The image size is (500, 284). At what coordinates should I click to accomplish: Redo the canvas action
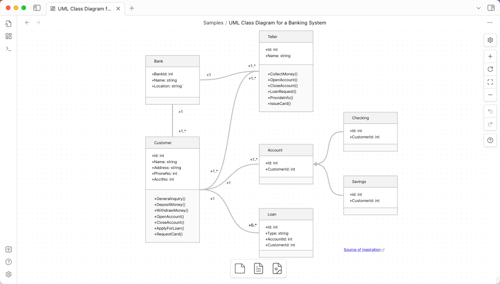tap(490, 124)
